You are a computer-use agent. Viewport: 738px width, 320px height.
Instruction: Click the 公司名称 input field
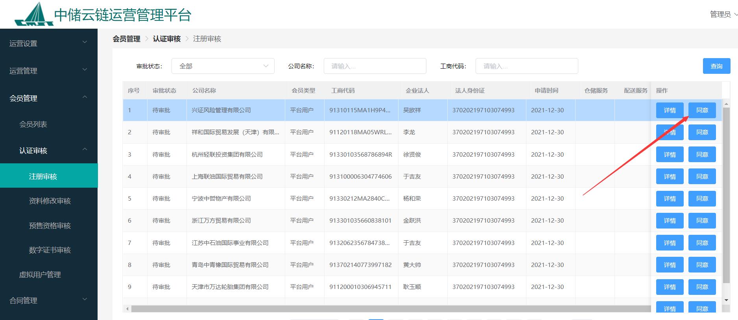[375, 66]
